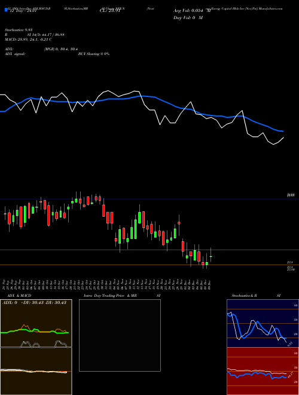Screen dimensions: 299x395
Task: Click the final green candlestick on the price chart
Action: point(211,256)
